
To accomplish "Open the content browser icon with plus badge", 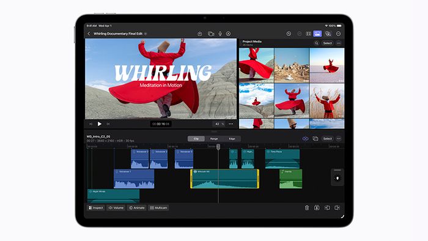I will 328,34.
